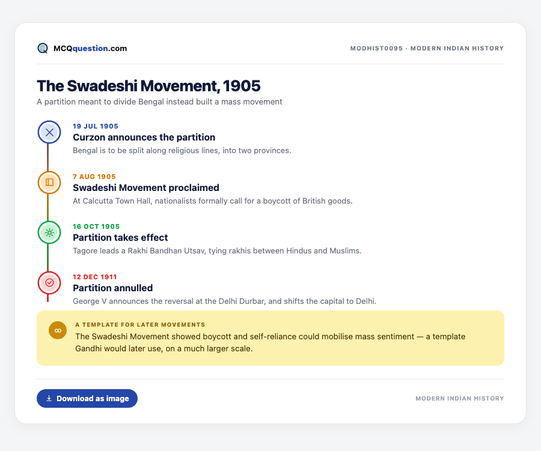Click the Template for Later Movements callout title
This screenshot has height=451, width=541.
click(140, 324)
